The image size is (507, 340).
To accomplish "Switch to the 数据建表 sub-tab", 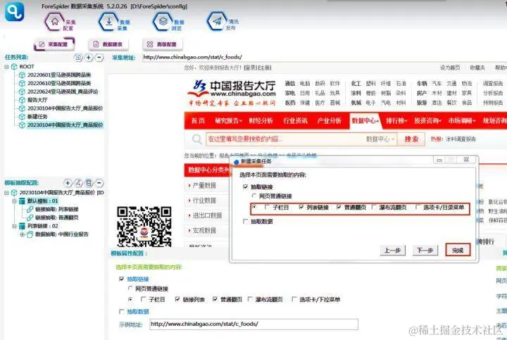I will (x=108, y=44).
